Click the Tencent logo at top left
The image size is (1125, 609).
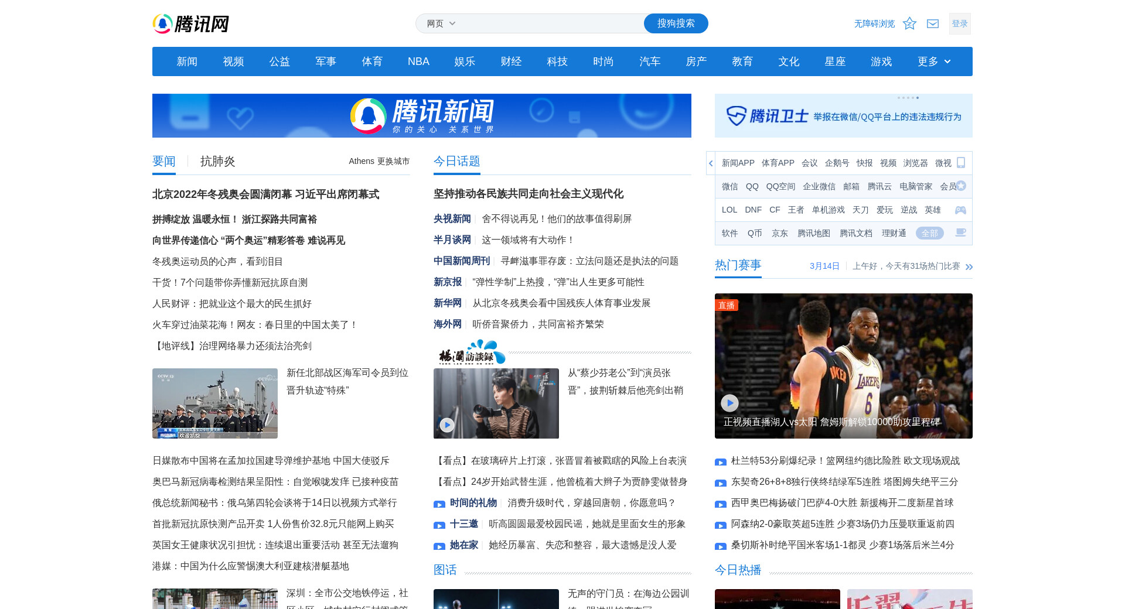point(191,24)
